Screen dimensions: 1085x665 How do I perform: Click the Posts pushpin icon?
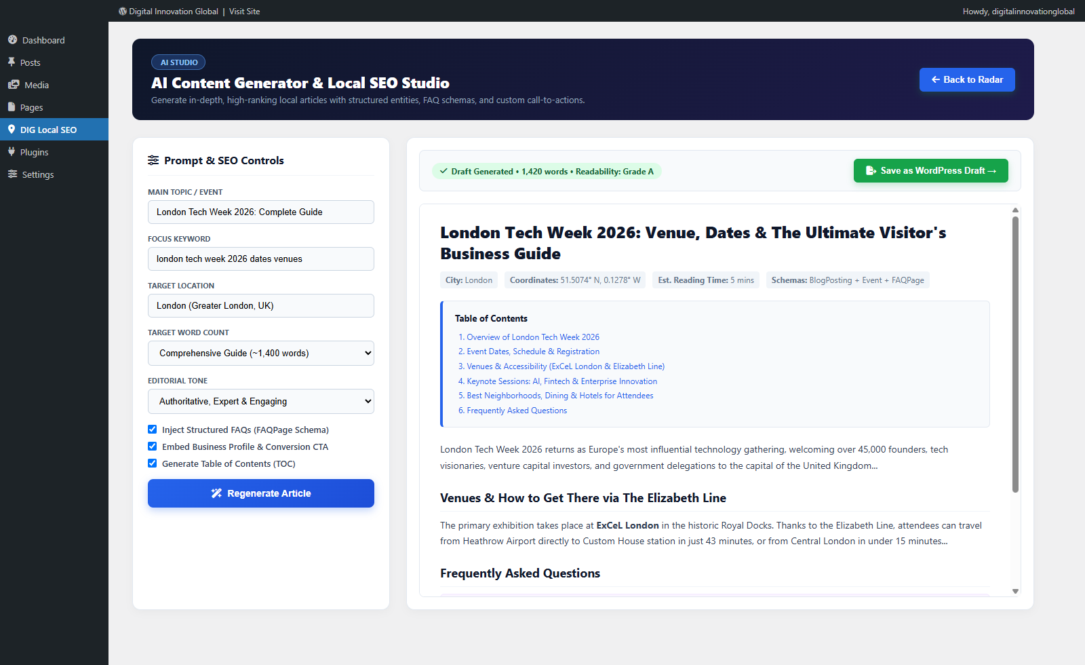point(12,62)
